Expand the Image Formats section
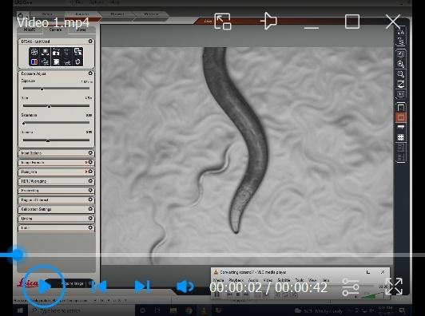Image resolution: width=425 pixels, height=316 pixels. [x=90, y=162]
